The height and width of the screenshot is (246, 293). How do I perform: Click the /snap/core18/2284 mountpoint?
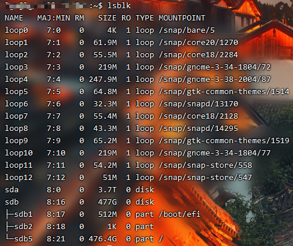(x=198, y=55)
